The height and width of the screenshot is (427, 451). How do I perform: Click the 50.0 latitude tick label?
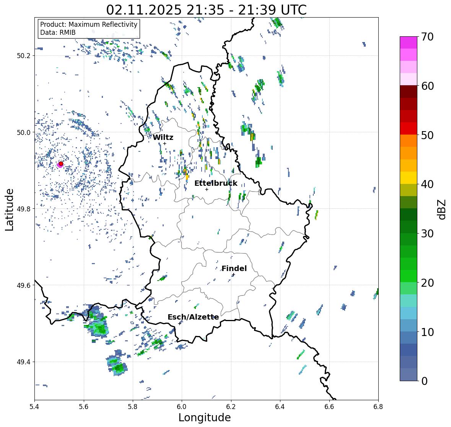[24, 133]
